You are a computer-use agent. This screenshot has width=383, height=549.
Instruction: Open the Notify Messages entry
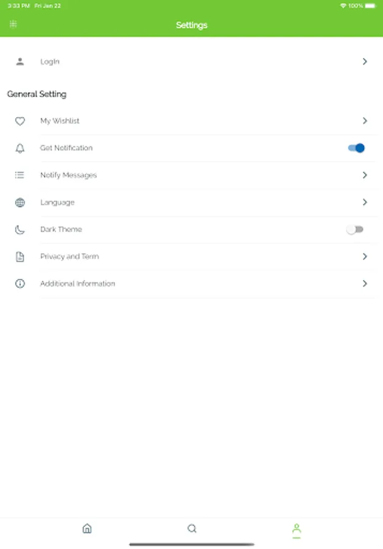pos(68,175)
